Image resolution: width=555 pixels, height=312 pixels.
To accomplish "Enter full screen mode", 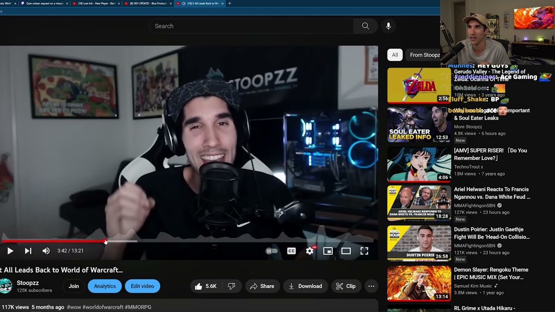I will coord(364,251).
